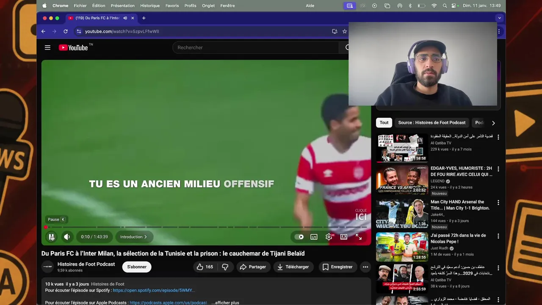The image size is (542, 305).
Task: Open options menu for Man City video
Action: point(498,202)
